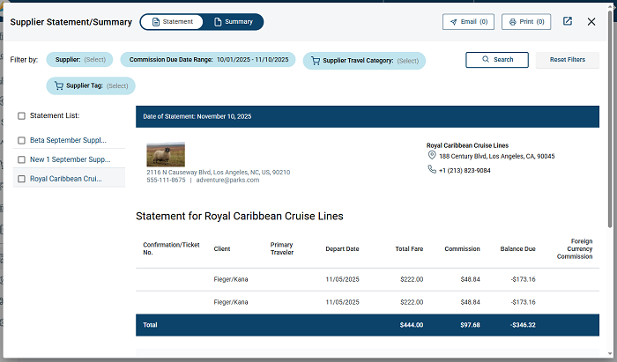Click the cart icon in Supplier Travel Category filter
617x362 pixels.
pos(315,61)
